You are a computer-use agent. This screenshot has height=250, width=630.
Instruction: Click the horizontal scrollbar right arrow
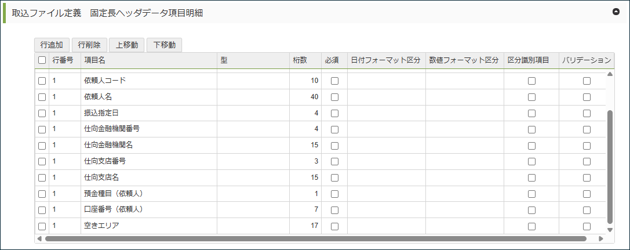[600, 238]
